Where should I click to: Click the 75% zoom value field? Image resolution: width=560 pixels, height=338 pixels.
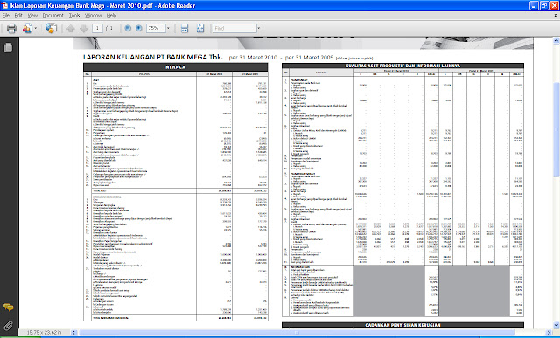point(156,28)
